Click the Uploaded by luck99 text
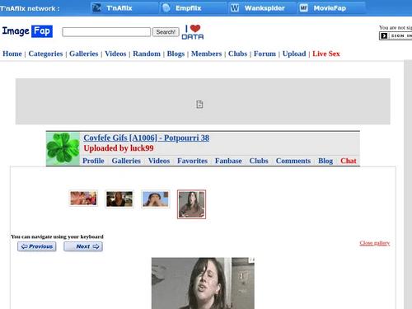The image size is (412, 309). coord(119,148)
